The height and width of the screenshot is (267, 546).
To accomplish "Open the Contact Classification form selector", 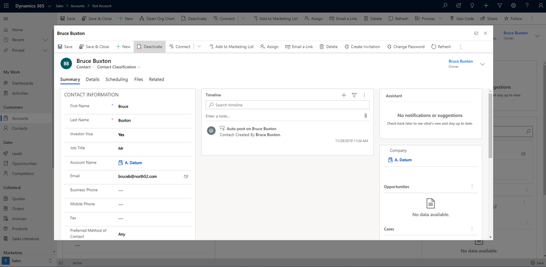I will (119, 67).
